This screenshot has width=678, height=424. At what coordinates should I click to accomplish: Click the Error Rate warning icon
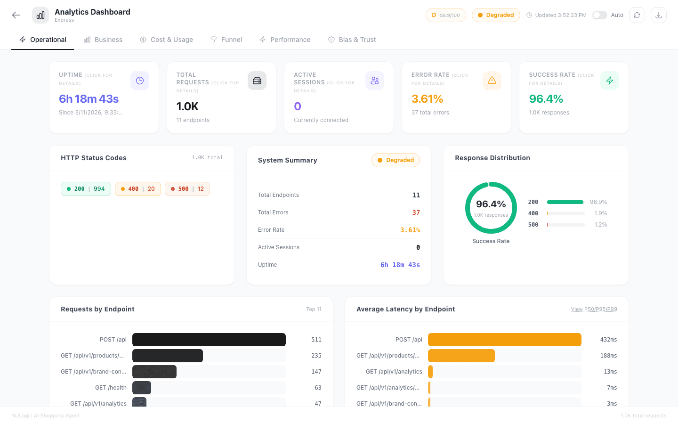point(492,81)
